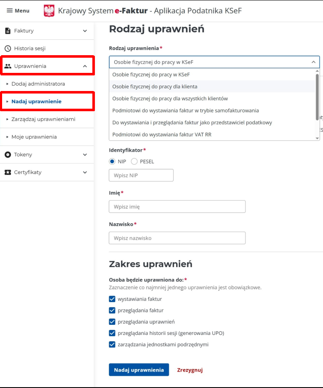Choose Osobie fizycznej do pracy dla klienta
323x388 pixels.
(x=155, y=86)
